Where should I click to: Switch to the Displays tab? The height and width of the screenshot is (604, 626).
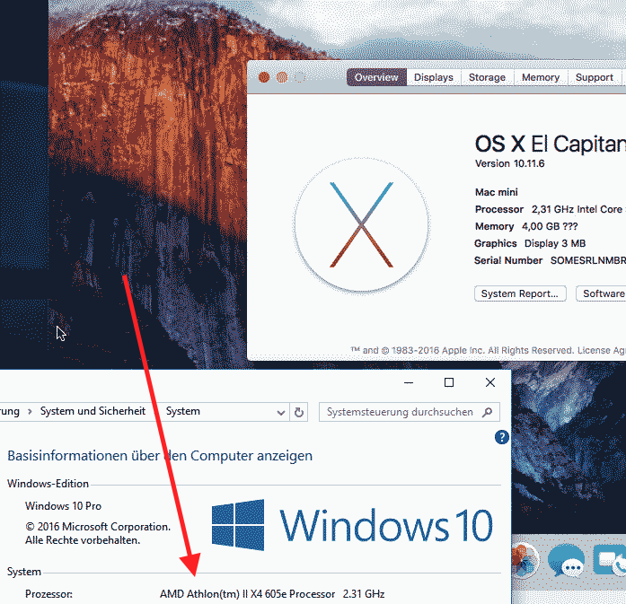[434, 77]
